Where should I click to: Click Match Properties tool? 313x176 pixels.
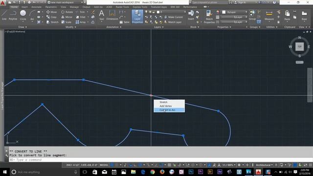[x=209, y=17]
